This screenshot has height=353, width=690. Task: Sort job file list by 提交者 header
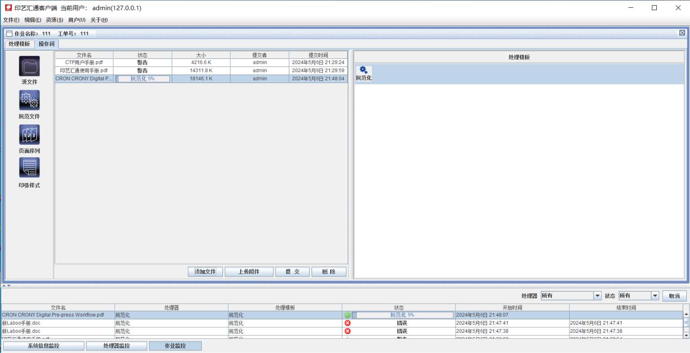(x=260, y=55)
